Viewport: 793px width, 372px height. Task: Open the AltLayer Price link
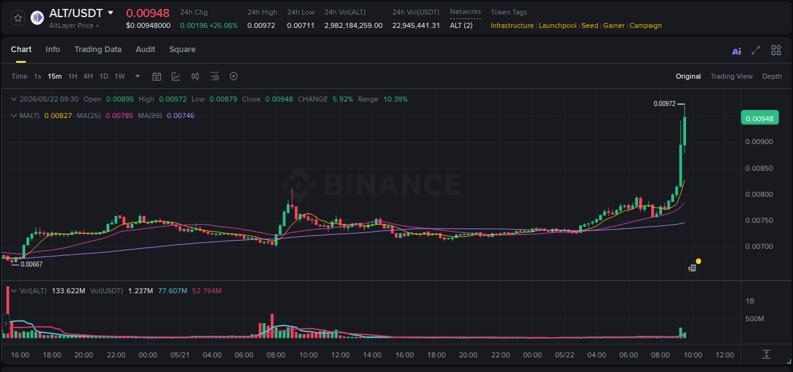[x=74, y=25]
